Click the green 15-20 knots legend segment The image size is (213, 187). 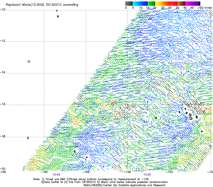pos(151,3)
